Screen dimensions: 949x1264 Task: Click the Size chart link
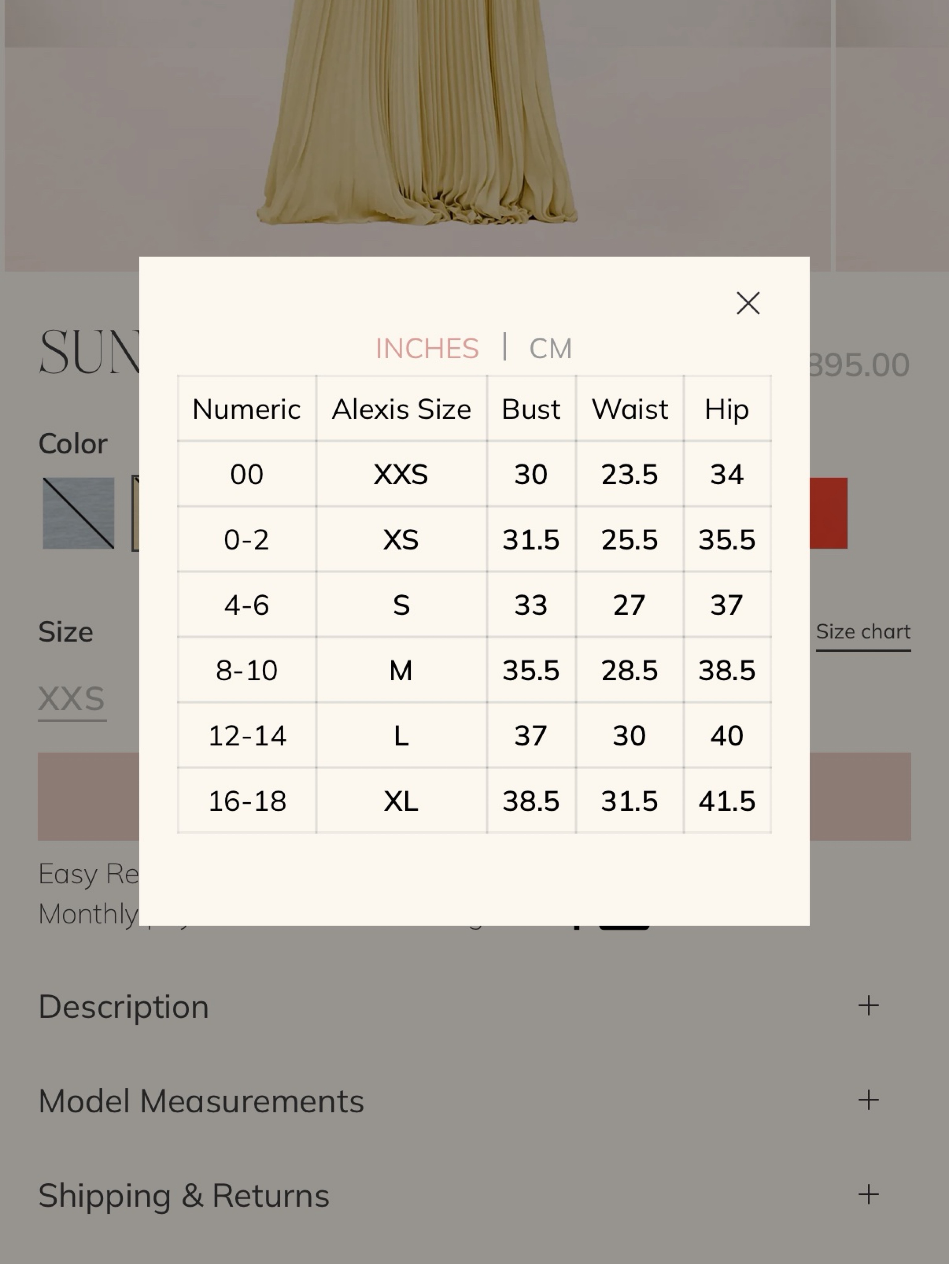click(863, 633)
